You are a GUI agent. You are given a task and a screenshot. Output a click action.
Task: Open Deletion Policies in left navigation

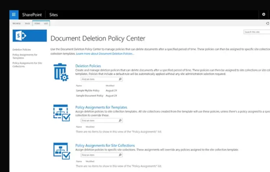22,49
